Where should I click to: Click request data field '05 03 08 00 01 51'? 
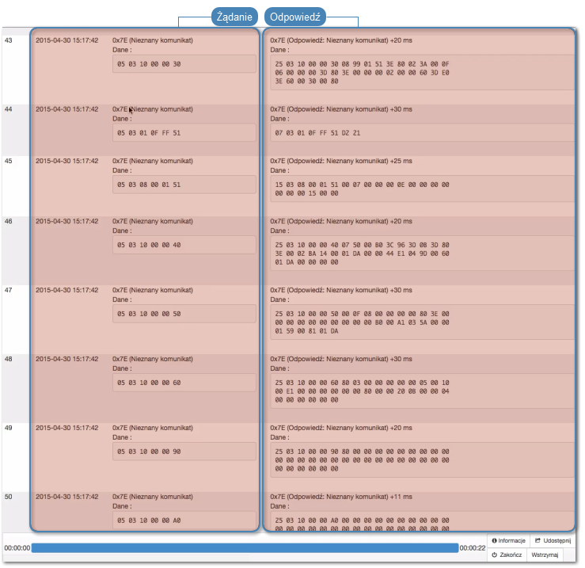(184, 185)
